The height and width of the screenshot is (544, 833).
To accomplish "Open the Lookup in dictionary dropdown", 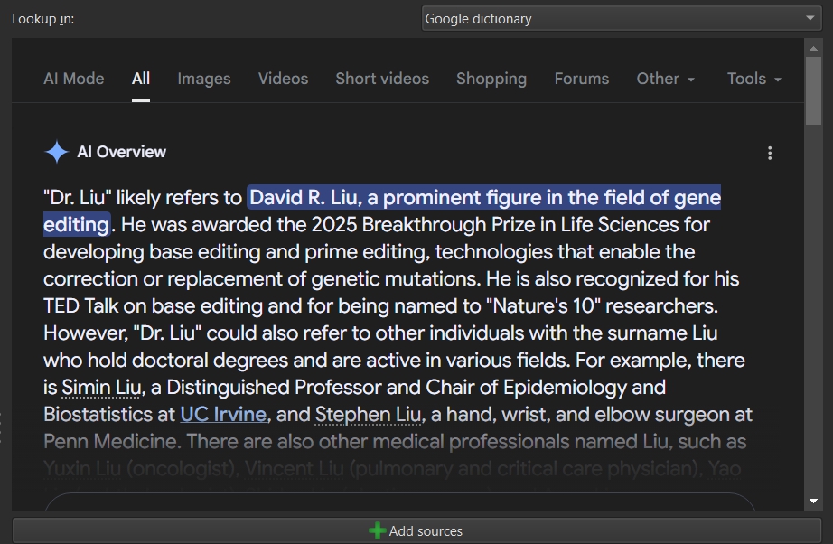I will (x=622, y=19).
